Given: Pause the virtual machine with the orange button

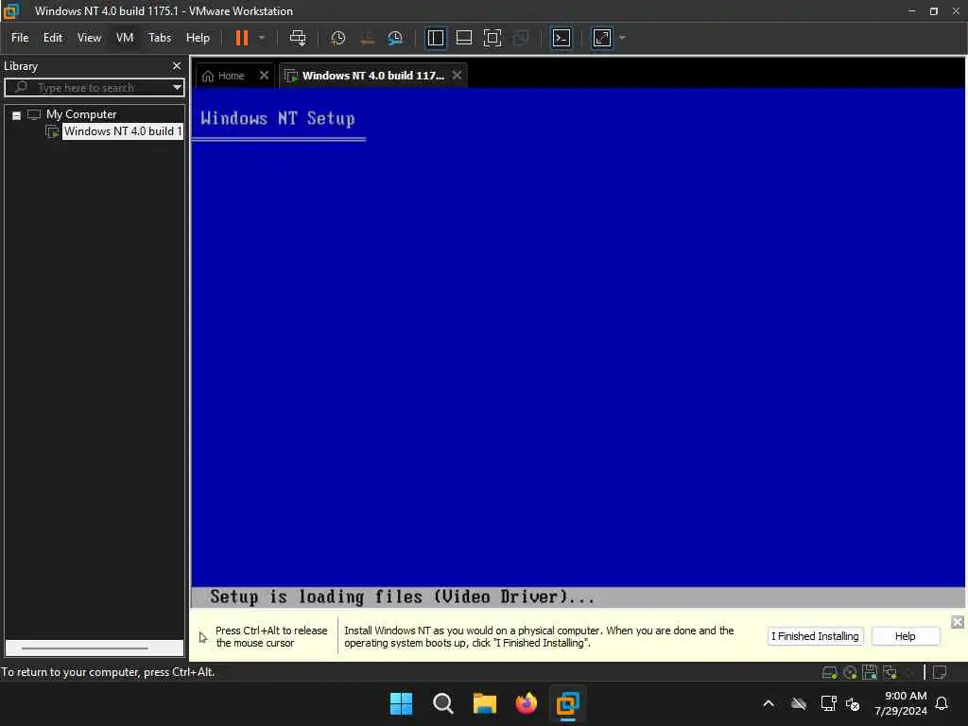Looking at the screenshot, I should coord(241,38).
